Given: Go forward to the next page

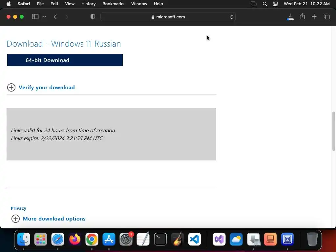Looking at the screenshot, I should pyautogui.click(x=67, y=17).
